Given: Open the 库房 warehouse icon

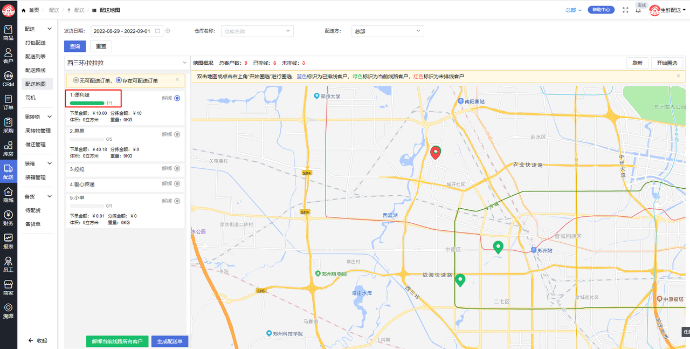Looking at the screenshot, I should pyautogui.click(x=8, y=148).
